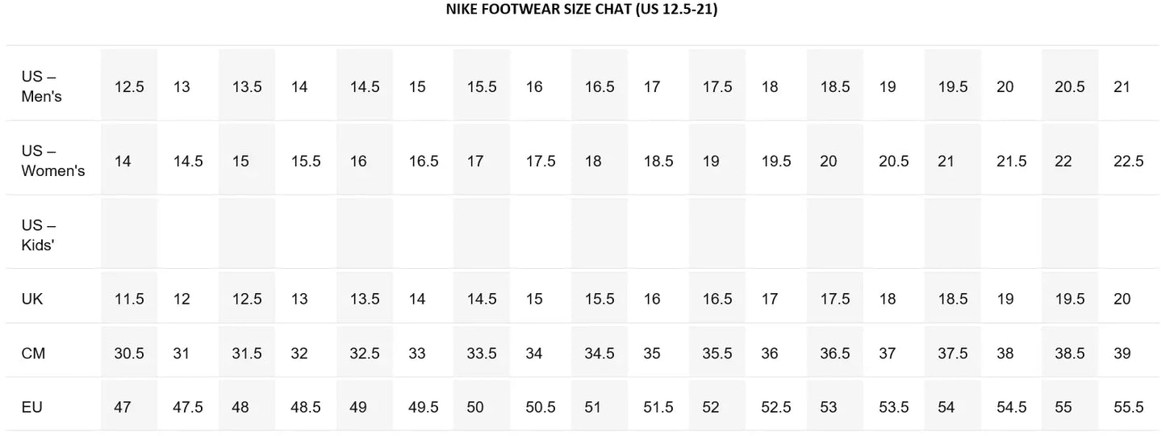Select UK size 11.5 cell
The image size is (1166, 436).
point(129,299)
